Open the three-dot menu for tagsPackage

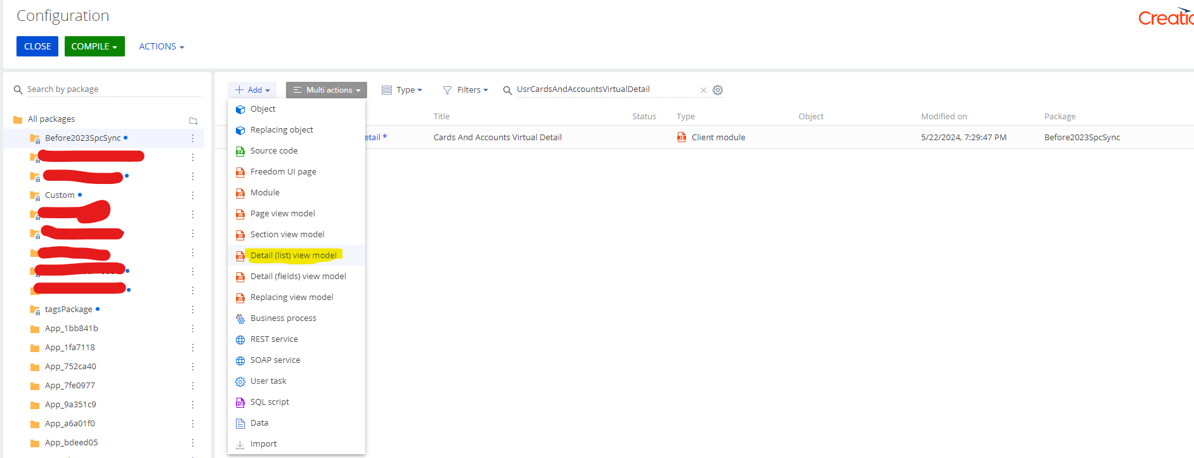[x=193, y=309]
